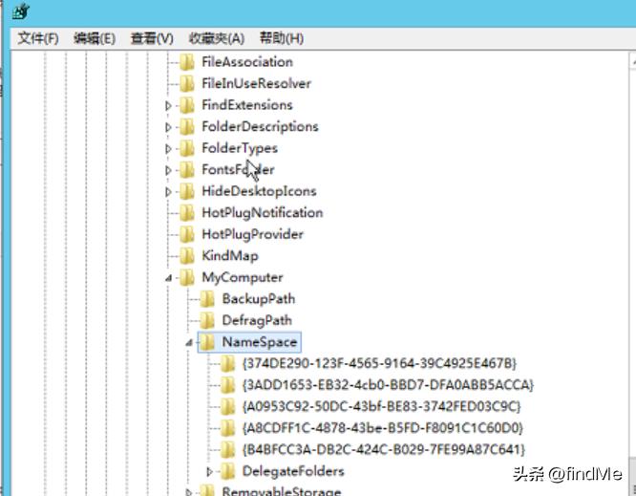
Task: Select the FileAssociation key label
Action: point(247,62)
